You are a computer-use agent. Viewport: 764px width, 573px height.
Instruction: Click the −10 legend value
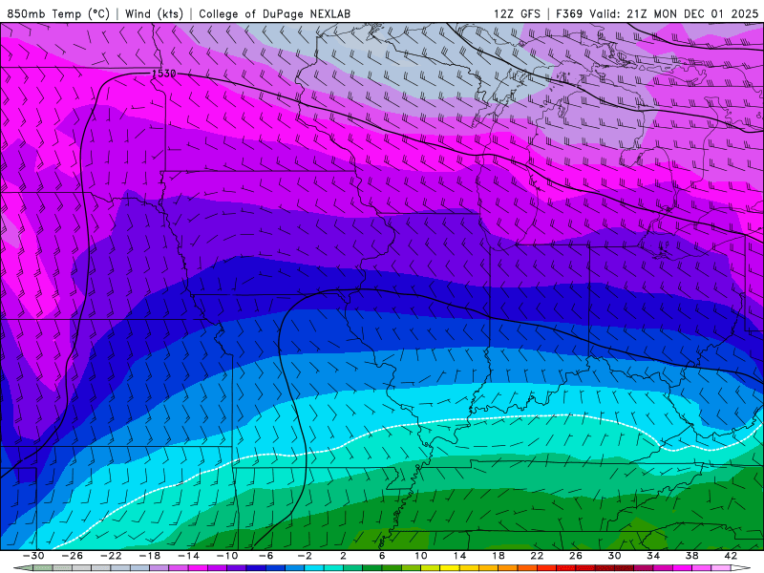227,556
